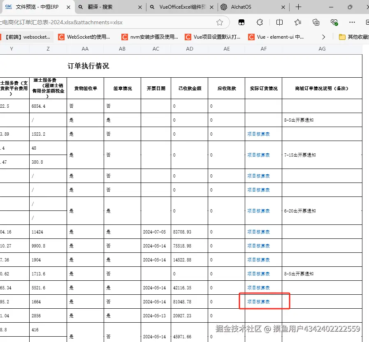Open the Settings and more three-dot menu
Viewport: 369px width, 342px height.
352,23
